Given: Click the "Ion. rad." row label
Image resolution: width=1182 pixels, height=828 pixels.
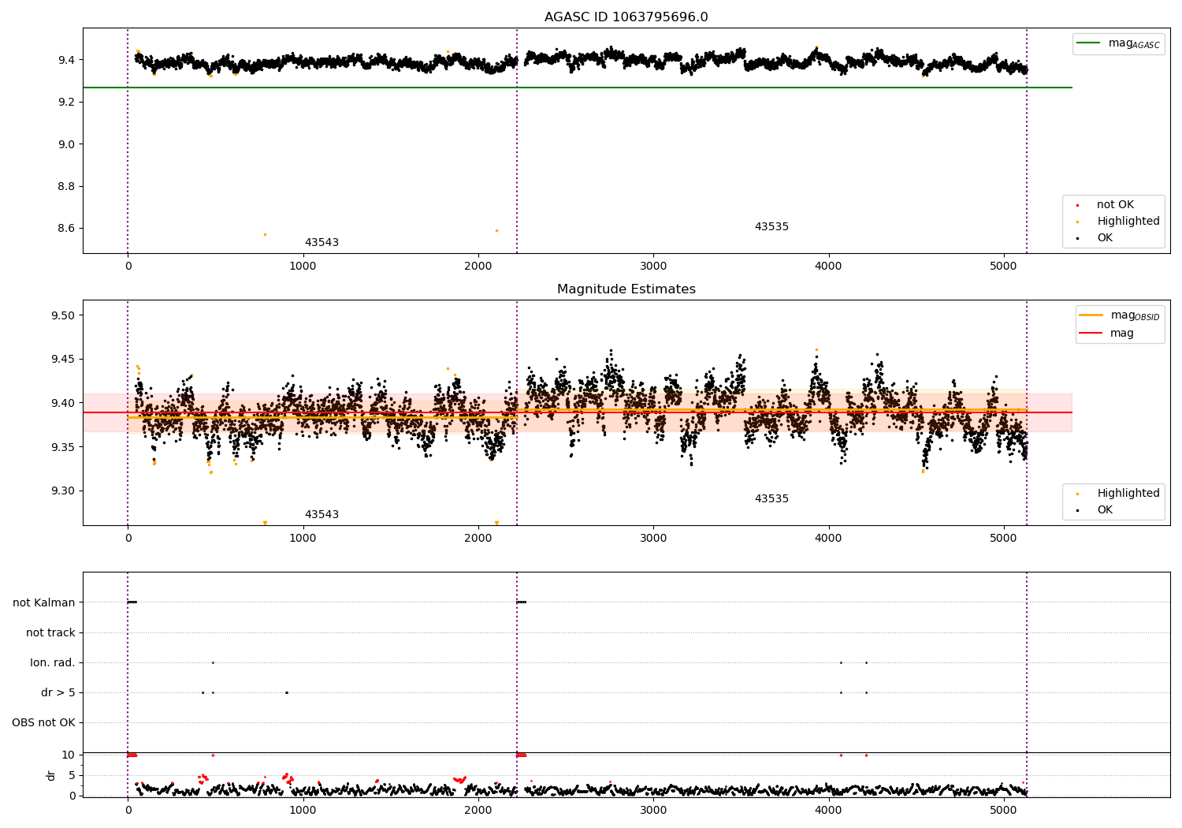Looking at the screenshot, I should pos(53,663).
